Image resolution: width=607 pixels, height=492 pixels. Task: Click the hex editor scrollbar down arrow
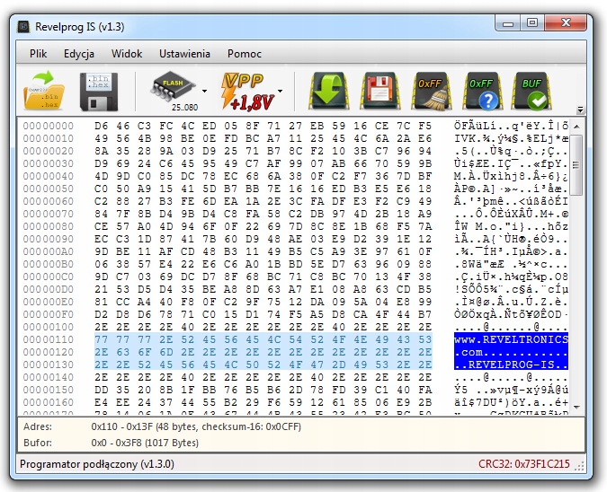pyautogui.click(x=576, y=407)
